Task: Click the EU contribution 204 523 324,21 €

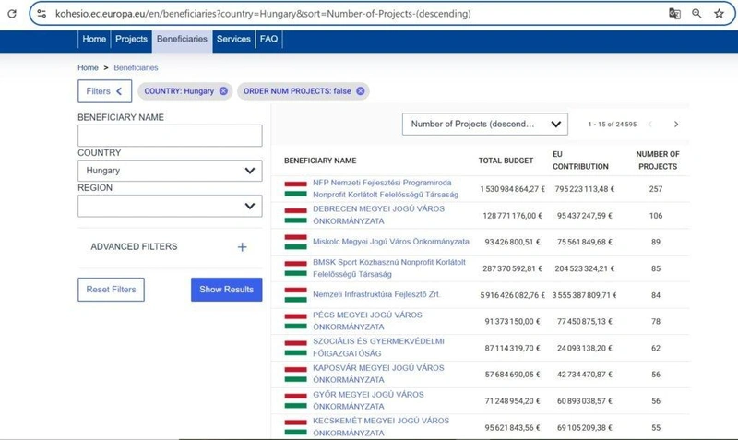Action: point(584,268)
